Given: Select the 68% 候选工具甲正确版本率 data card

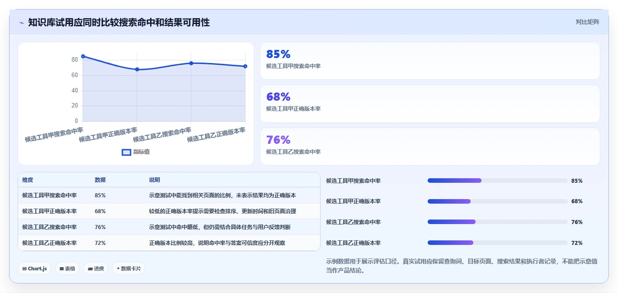Looking at the screenshot, I should tap(430, 103).
